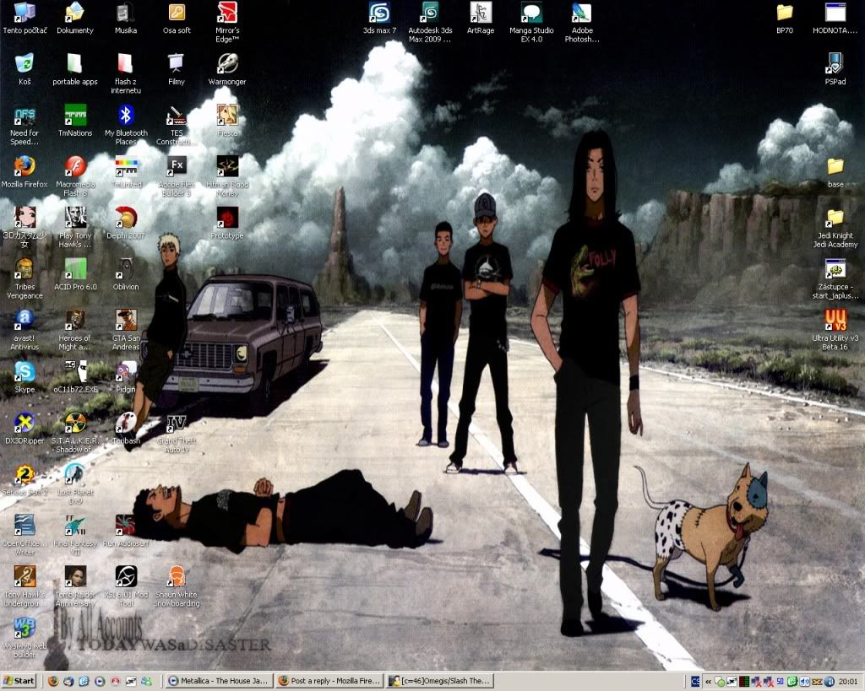Expand hidden system tray icons chevron

click(708, 682)
